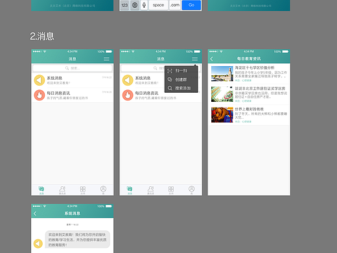The width and height of the screenshot is (337, 253).
Task: Open the 世界上最好的爸爸 article title
Action: click(250, 109)
